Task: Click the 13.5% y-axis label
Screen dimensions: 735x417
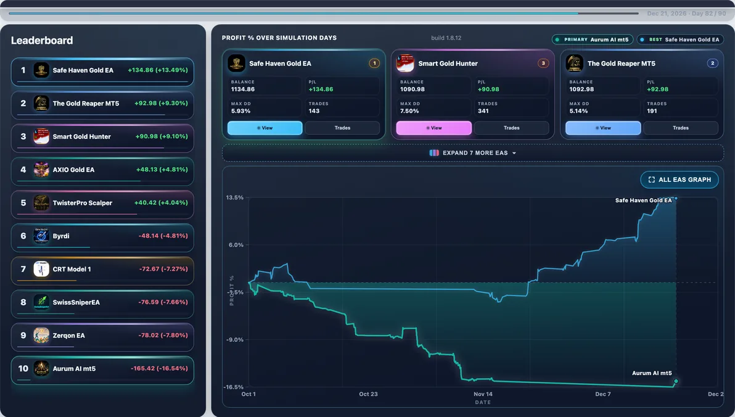Action: (x=235, y=197)
